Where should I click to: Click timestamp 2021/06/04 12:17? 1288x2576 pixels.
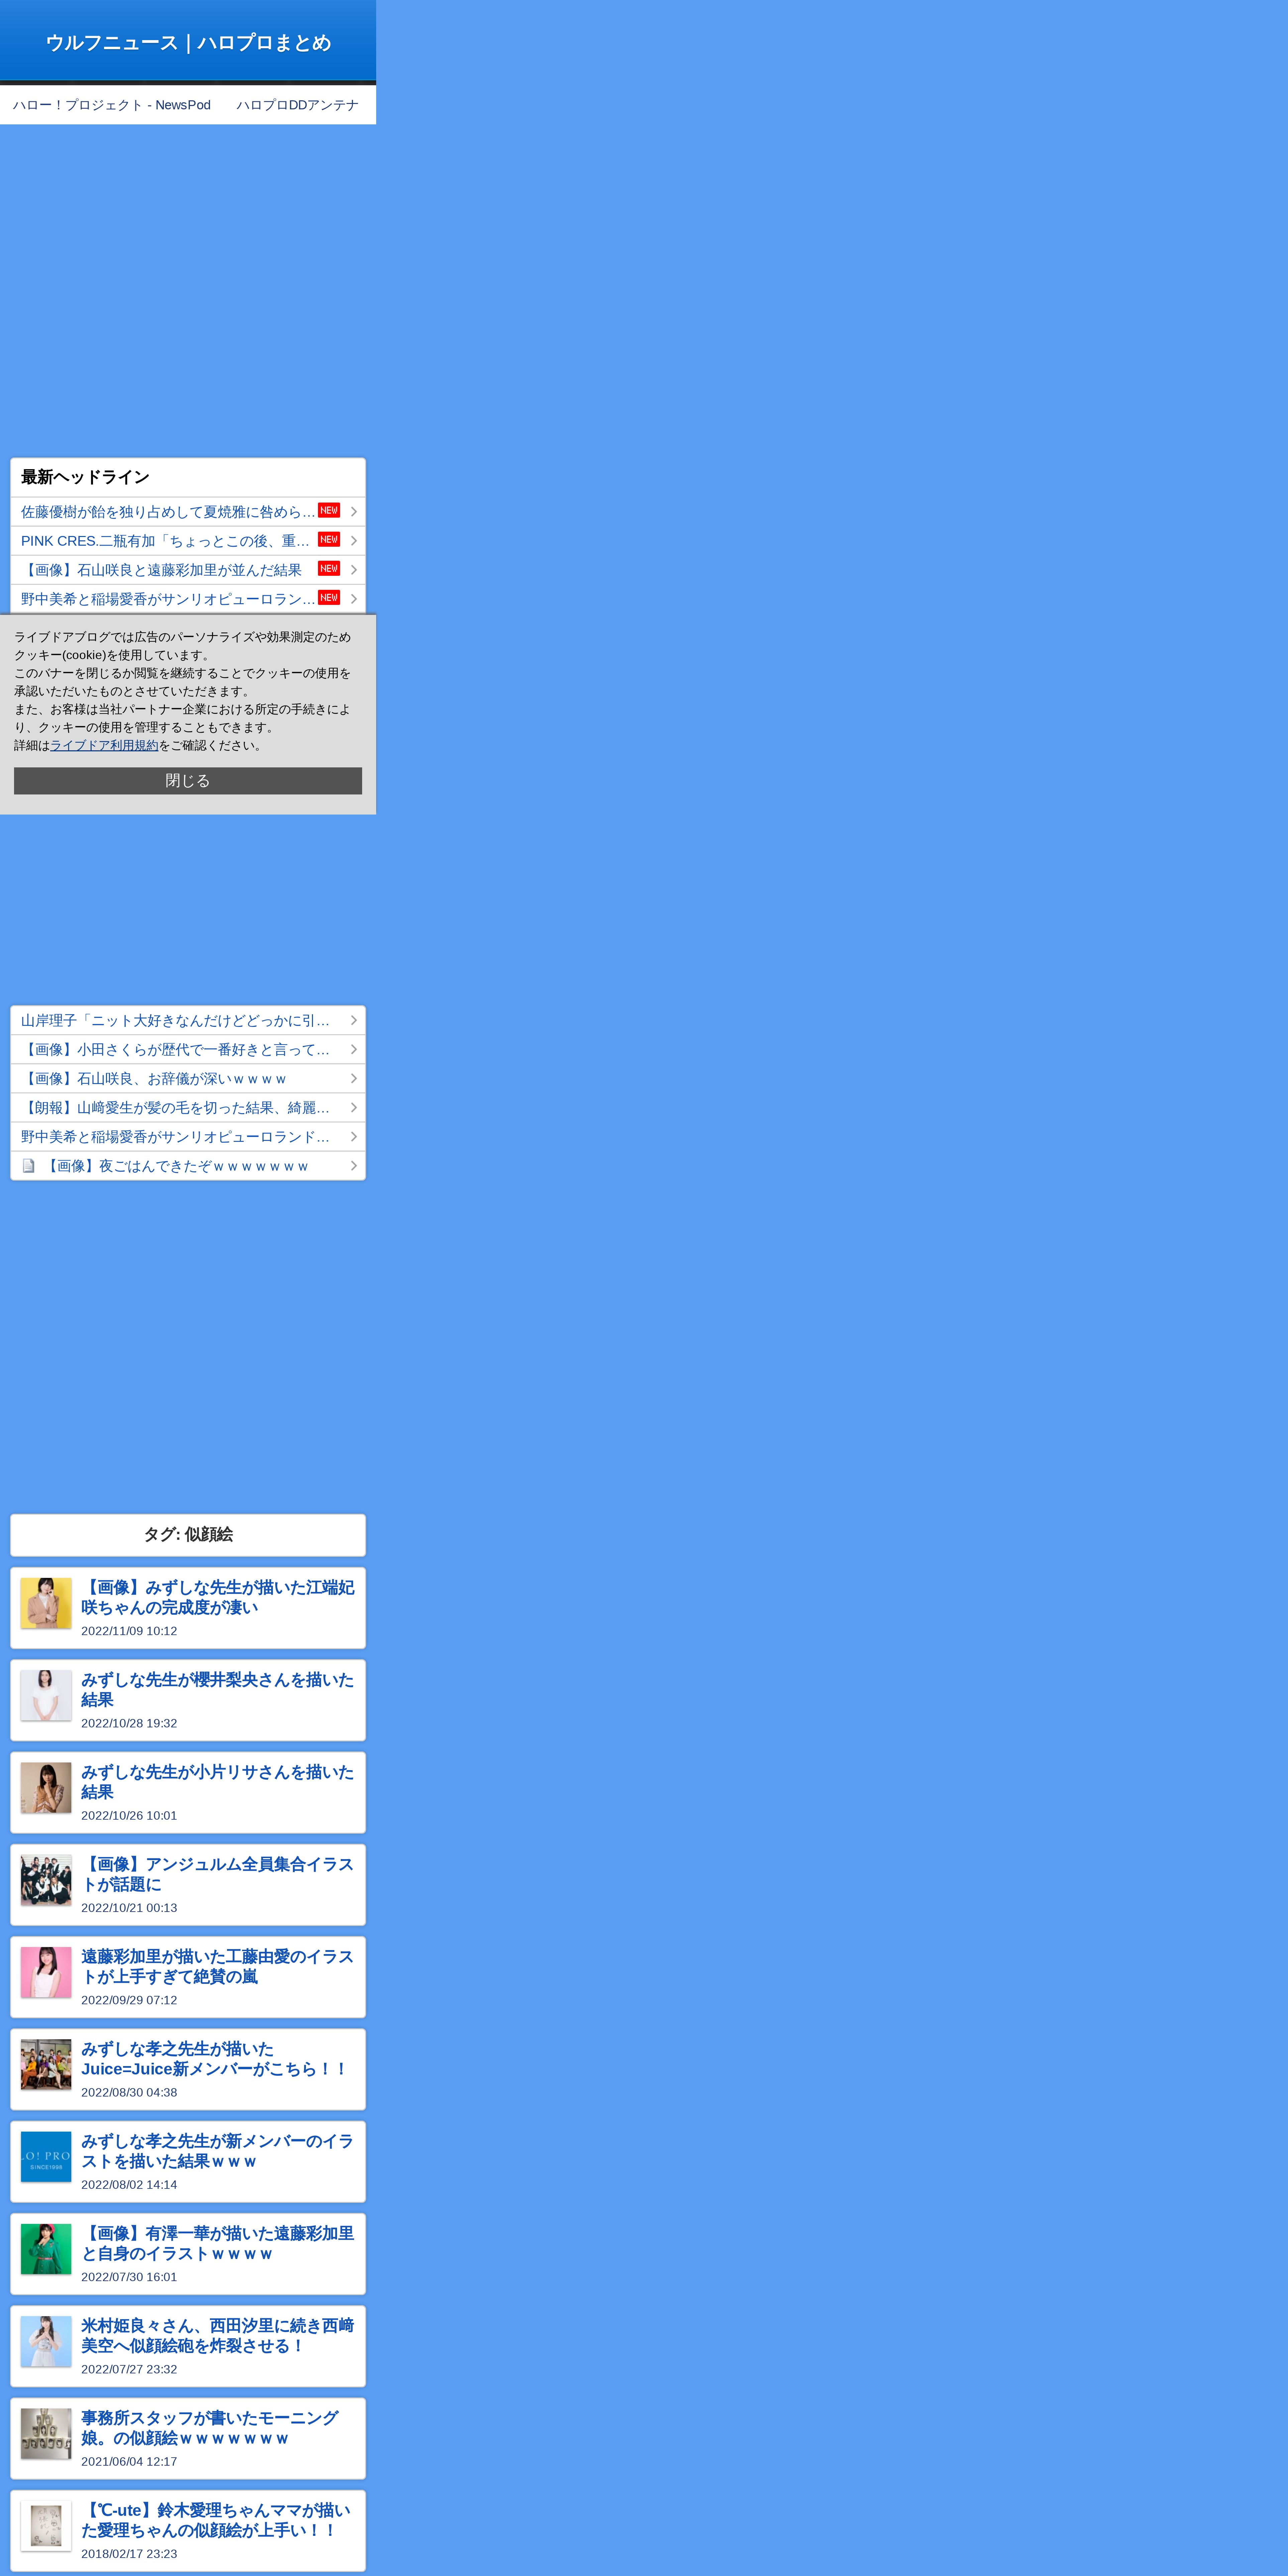[x=129, y=2462]
